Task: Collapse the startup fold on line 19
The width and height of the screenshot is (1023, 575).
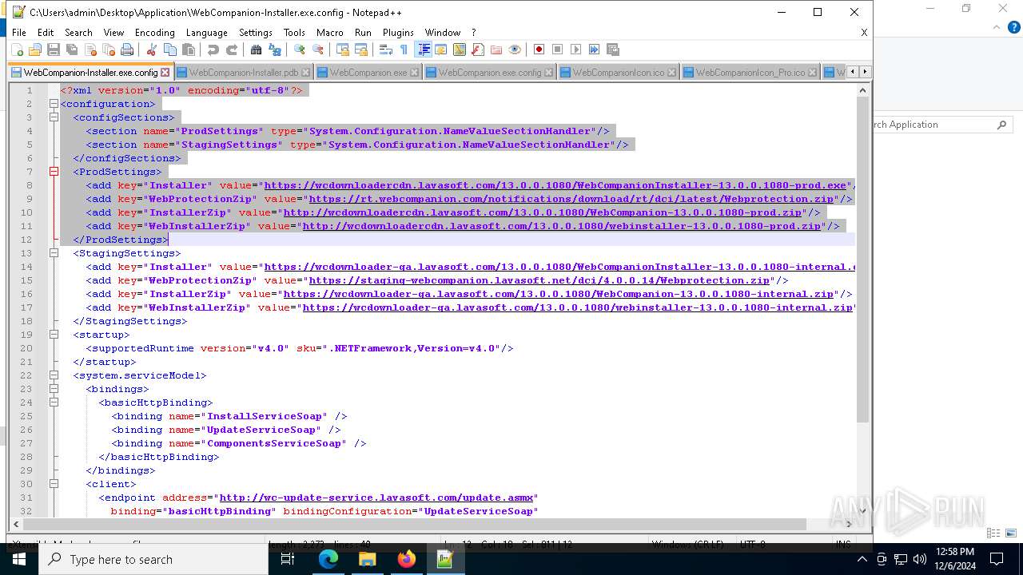Action: [x=54, y=335]
